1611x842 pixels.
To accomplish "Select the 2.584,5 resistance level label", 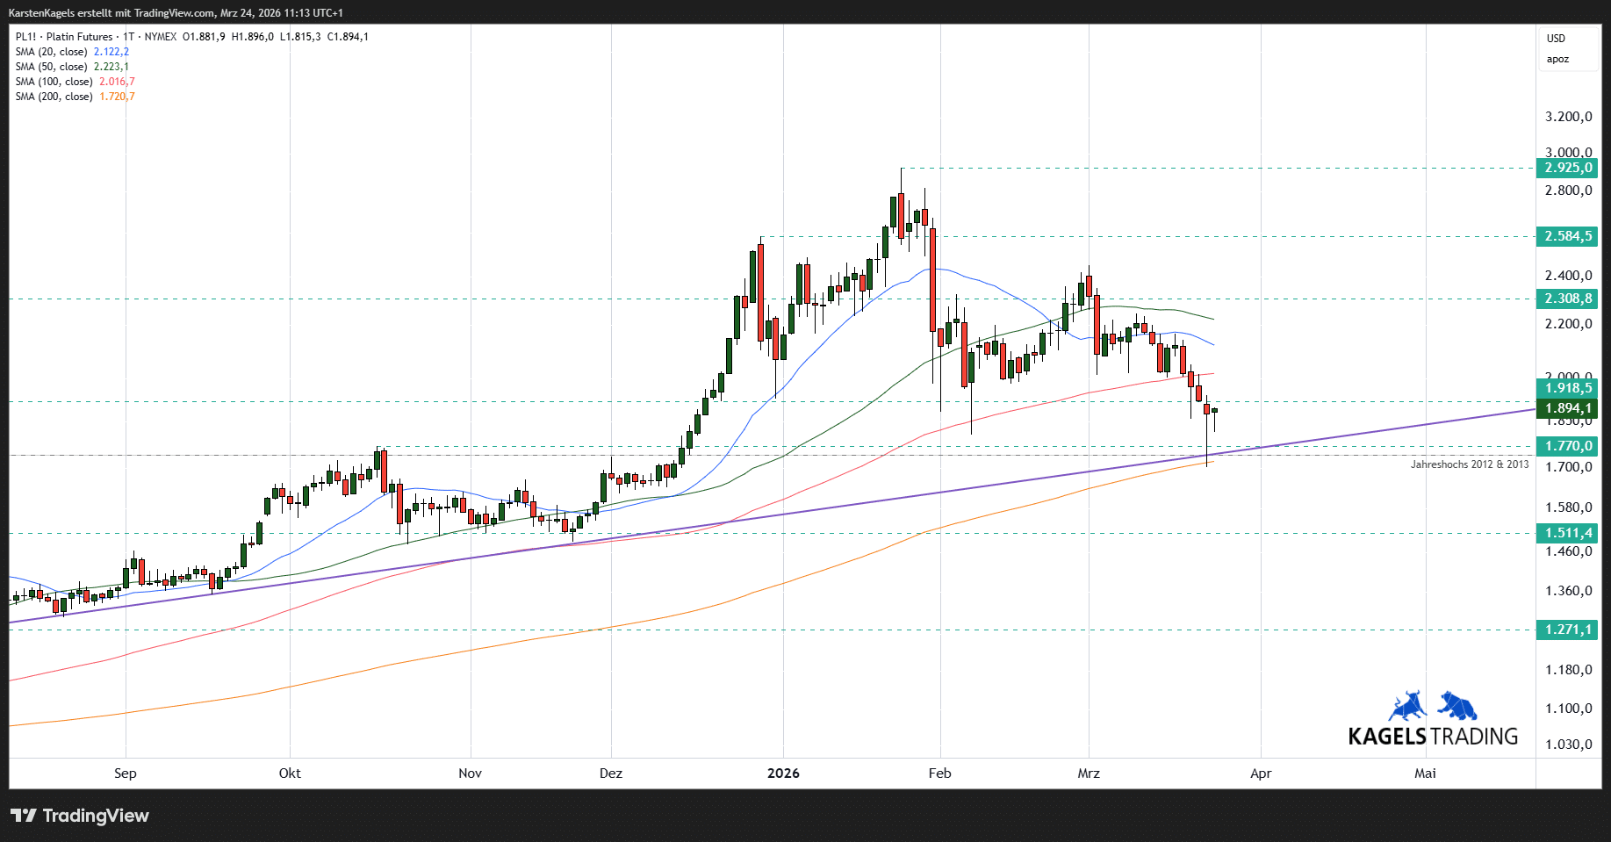I will coord(1568,236).
